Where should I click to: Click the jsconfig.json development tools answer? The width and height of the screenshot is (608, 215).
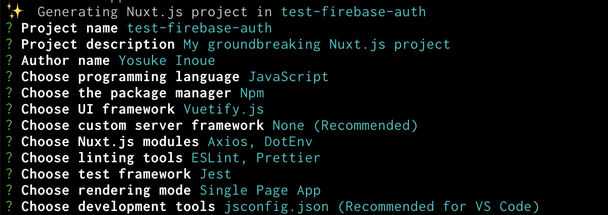(x=382, y=207)
